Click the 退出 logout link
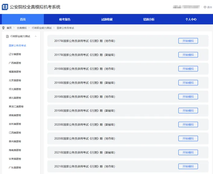The height and width of the screenshot is (174, 213). tap(209, 7)
